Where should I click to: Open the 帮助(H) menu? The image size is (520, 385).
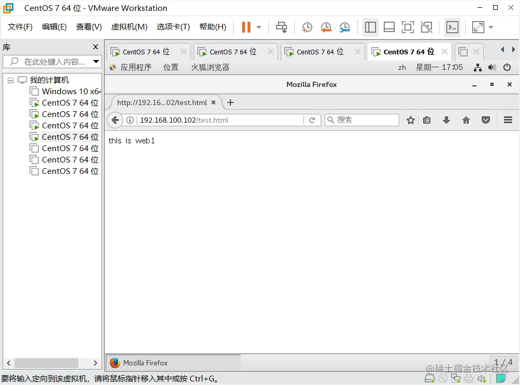point(212,27)
